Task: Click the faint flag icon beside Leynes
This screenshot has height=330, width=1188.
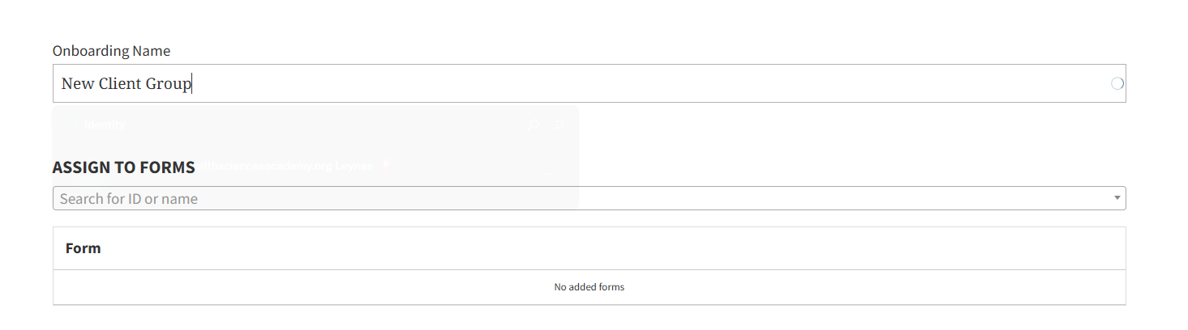Action: pos(386,164)
